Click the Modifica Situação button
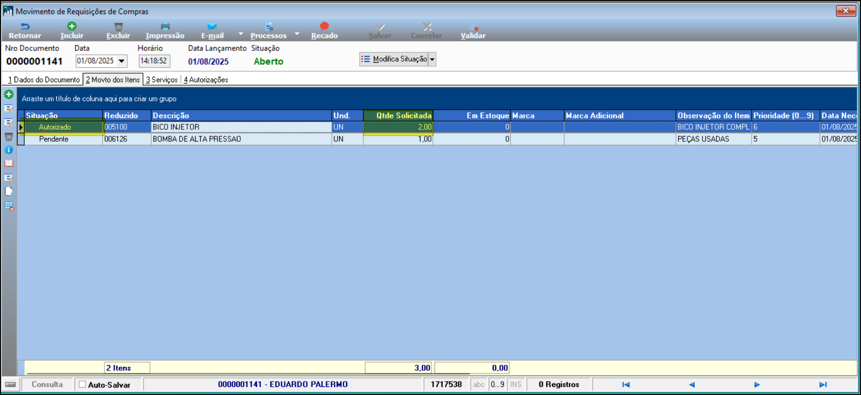861x395 pixels. (394, 59)
